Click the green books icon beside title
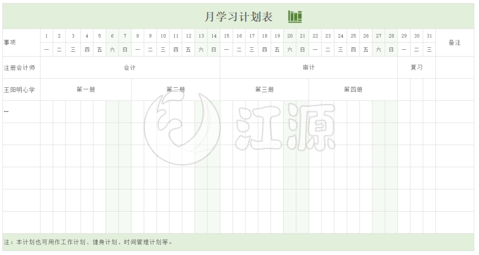This screenshot has height=255, width=479. (x=295, y=17)
